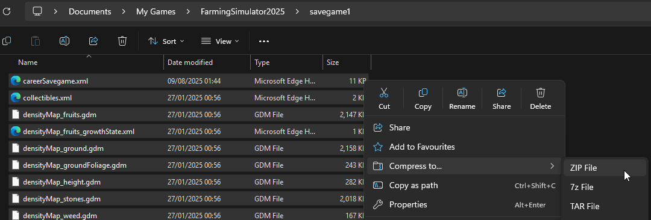Image resolution: width=651 pixels, height=220 pixels.
Task: Expand chevron between Documents and My Games
Action: coord(124,11)
